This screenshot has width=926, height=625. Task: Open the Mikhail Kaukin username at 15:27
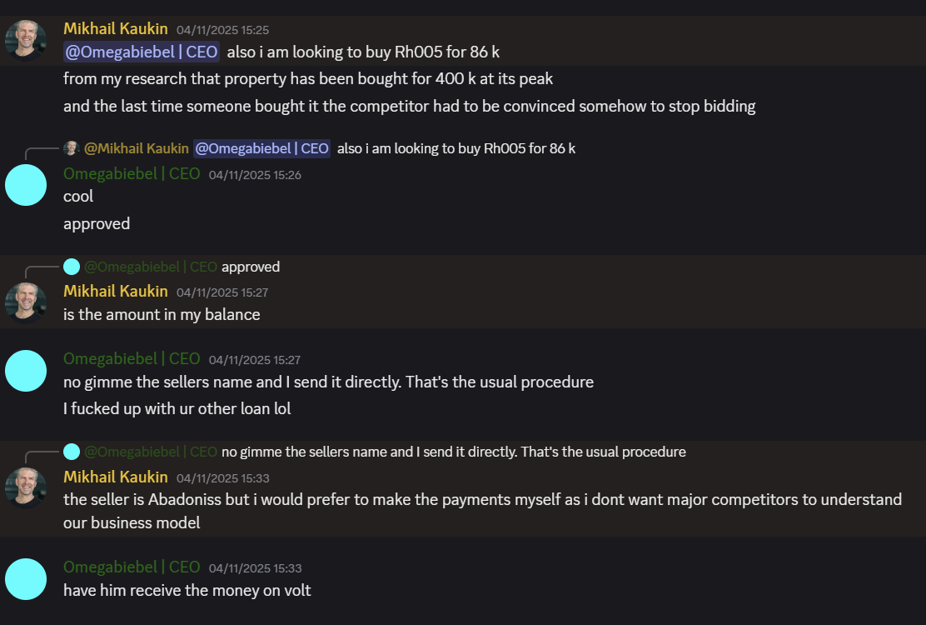pos(116,291)
